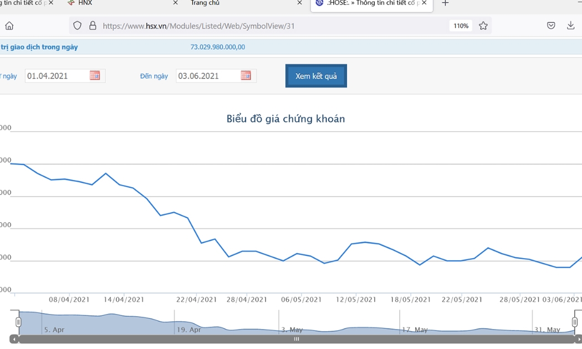Click the Firefox home icon
The image size is (582, 349).
pos(9,25)
